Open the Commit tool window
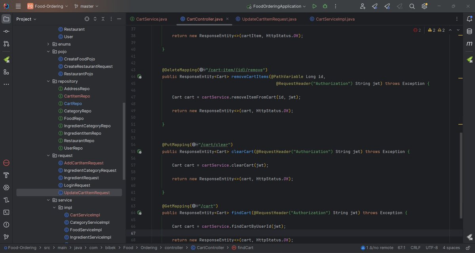This screenshot has width=475, height=253. 6,31
